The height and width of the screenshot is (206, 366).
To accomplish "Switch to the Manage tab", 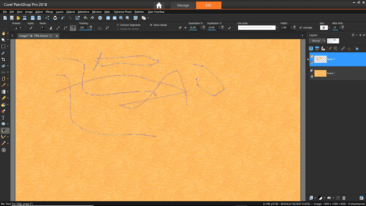I will pos(183,5).
